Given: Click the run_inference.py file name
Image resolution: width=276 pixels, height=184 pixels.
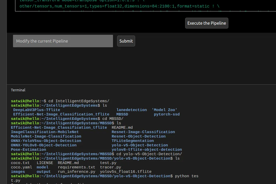Looking at the screenshot, I should pyautogui.click(x=76, y=172).
